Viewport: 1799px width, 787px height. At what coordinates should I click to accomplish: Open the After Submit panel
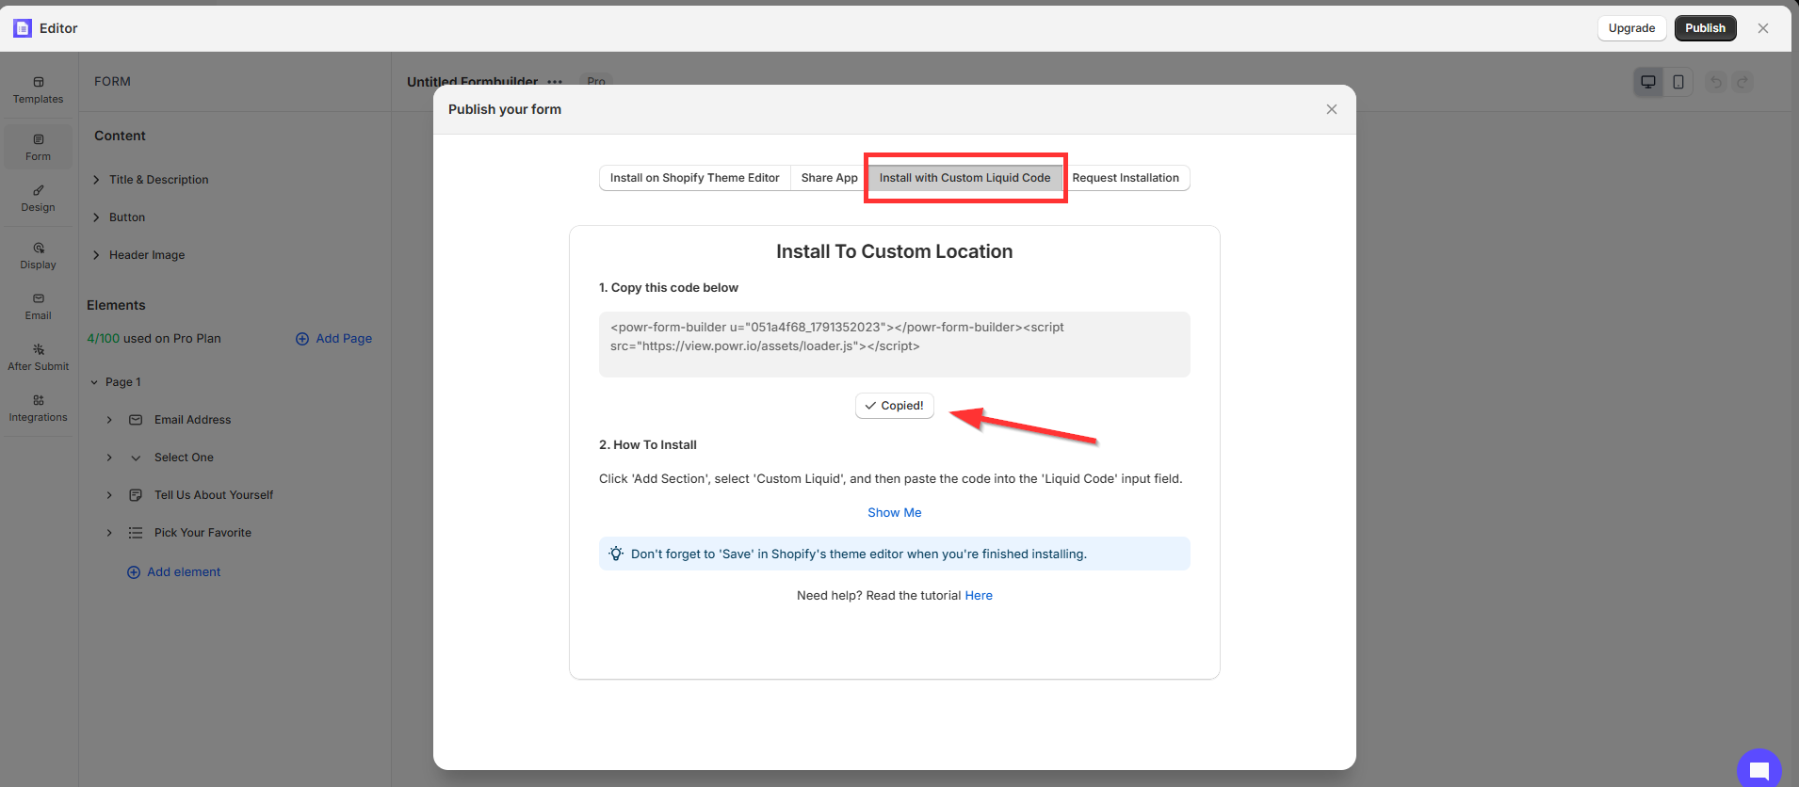[38, 358]
